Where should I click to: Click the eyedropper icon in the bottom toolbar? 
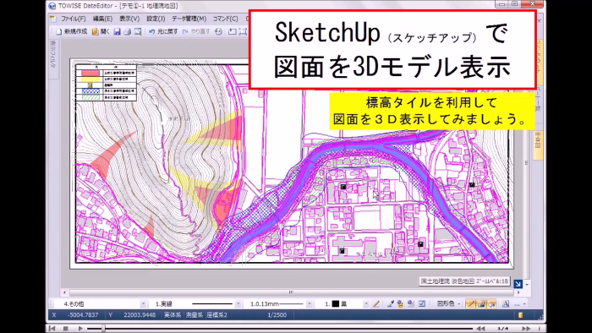[391, 303]
